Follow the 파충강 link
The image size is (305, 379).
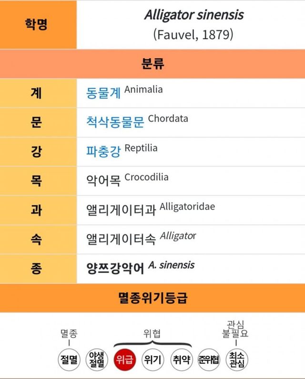pyautogui.click(x=103, y=151)
